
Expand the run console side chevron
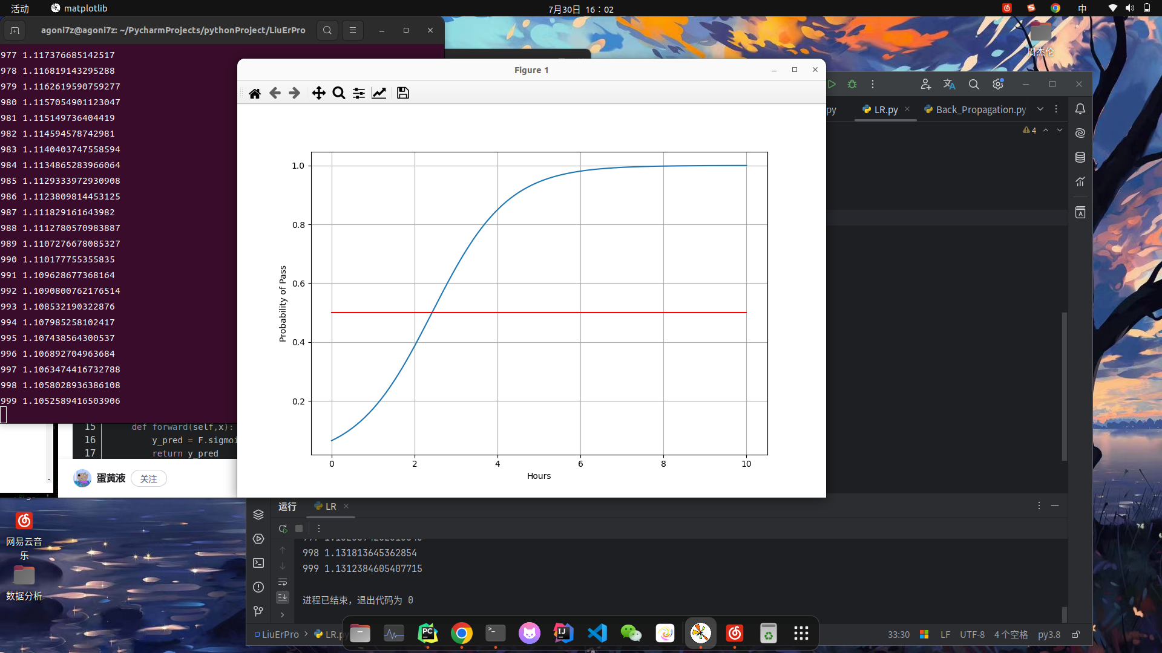coord(283,615)
